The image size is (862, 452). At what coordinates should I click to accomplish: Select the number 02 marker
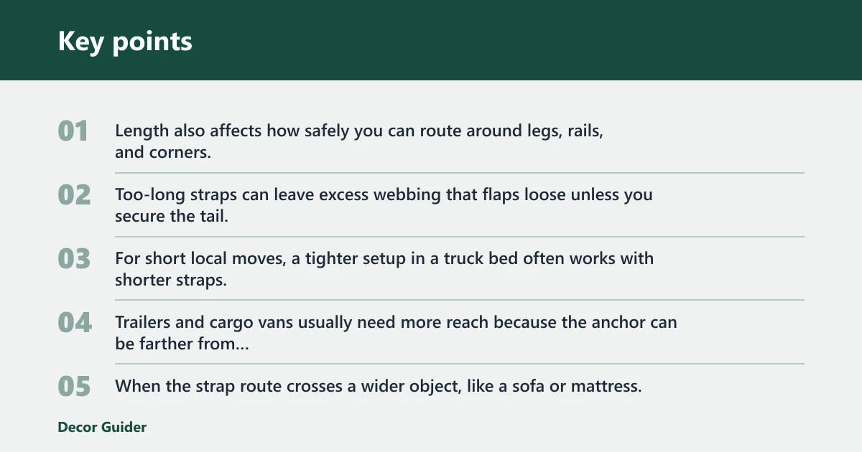(74, 195)
